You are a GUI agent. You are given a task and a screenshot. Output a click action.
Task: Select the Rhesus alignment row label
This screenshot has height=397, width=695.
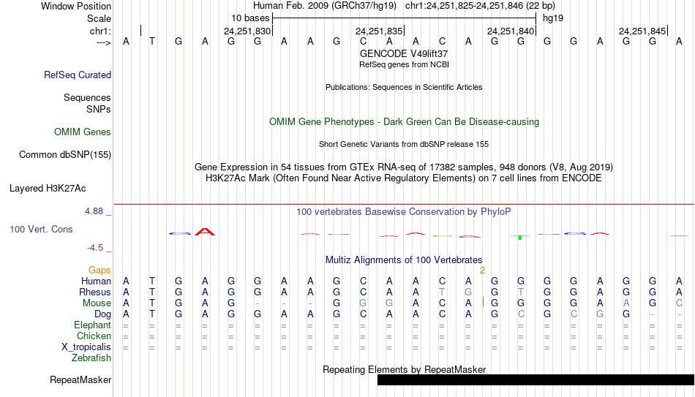point(95,292)
